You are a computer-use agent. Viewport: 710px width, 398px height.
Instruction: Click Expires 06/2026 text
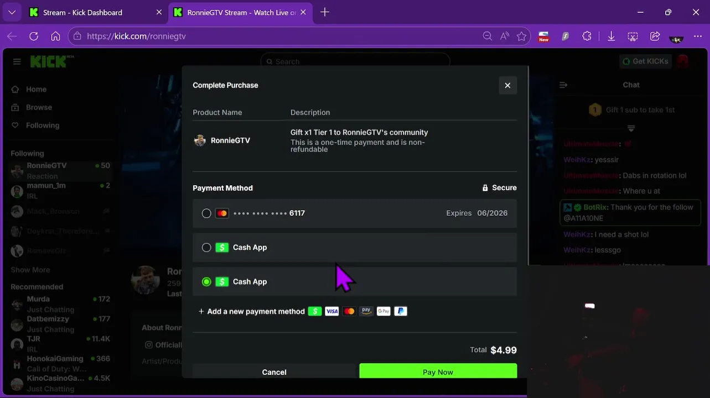pos(477,213)
